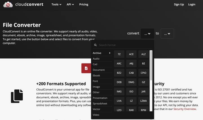Choose the DEB format
203x120 pixels.
119,82
